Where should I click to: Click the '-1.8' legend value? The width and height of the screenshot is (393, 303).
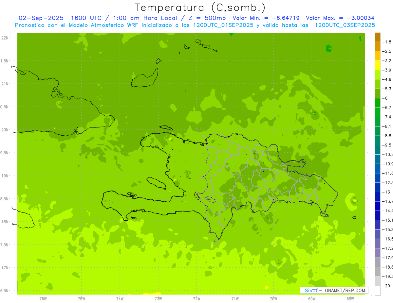(387, 42)
